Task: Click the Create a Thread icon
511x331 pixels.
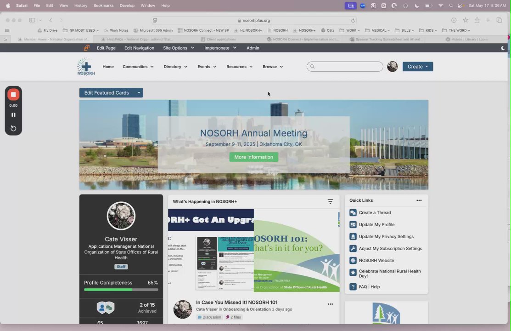Action: click(x=353, y=212)
